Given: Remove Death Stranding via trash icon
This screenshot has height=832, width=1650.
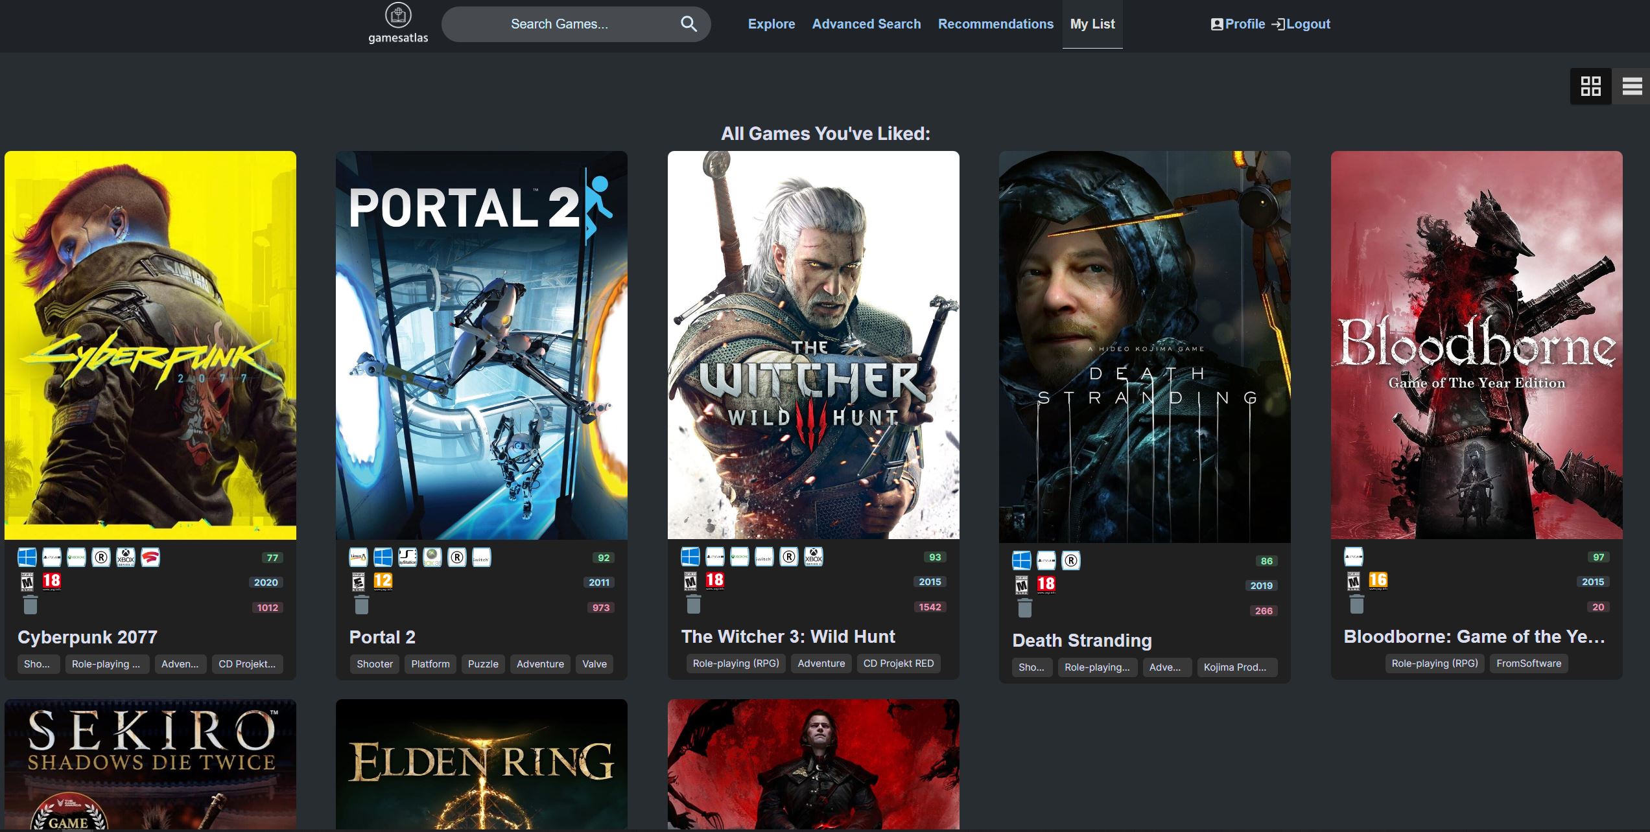Looking at the screenshot, I should tap(1025, 608).
